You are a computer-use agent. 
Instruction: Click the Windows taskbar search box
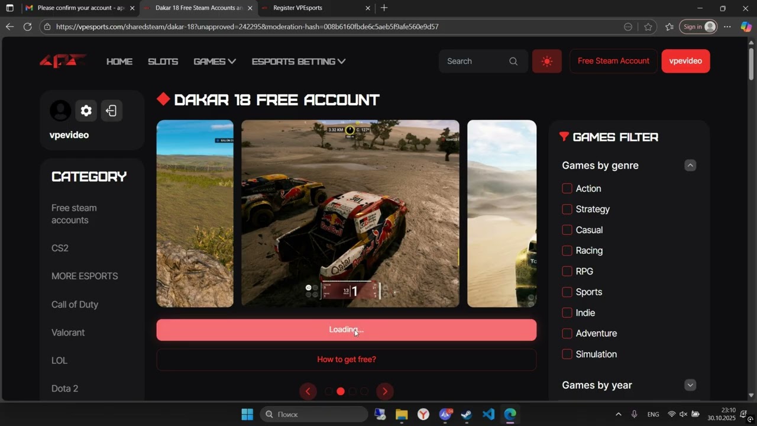click(x=314, y=414)
